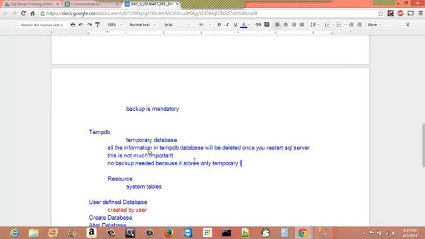Click the "User defined Database" heading
This screenshot has height=239, width=425.
click(118, 202)
